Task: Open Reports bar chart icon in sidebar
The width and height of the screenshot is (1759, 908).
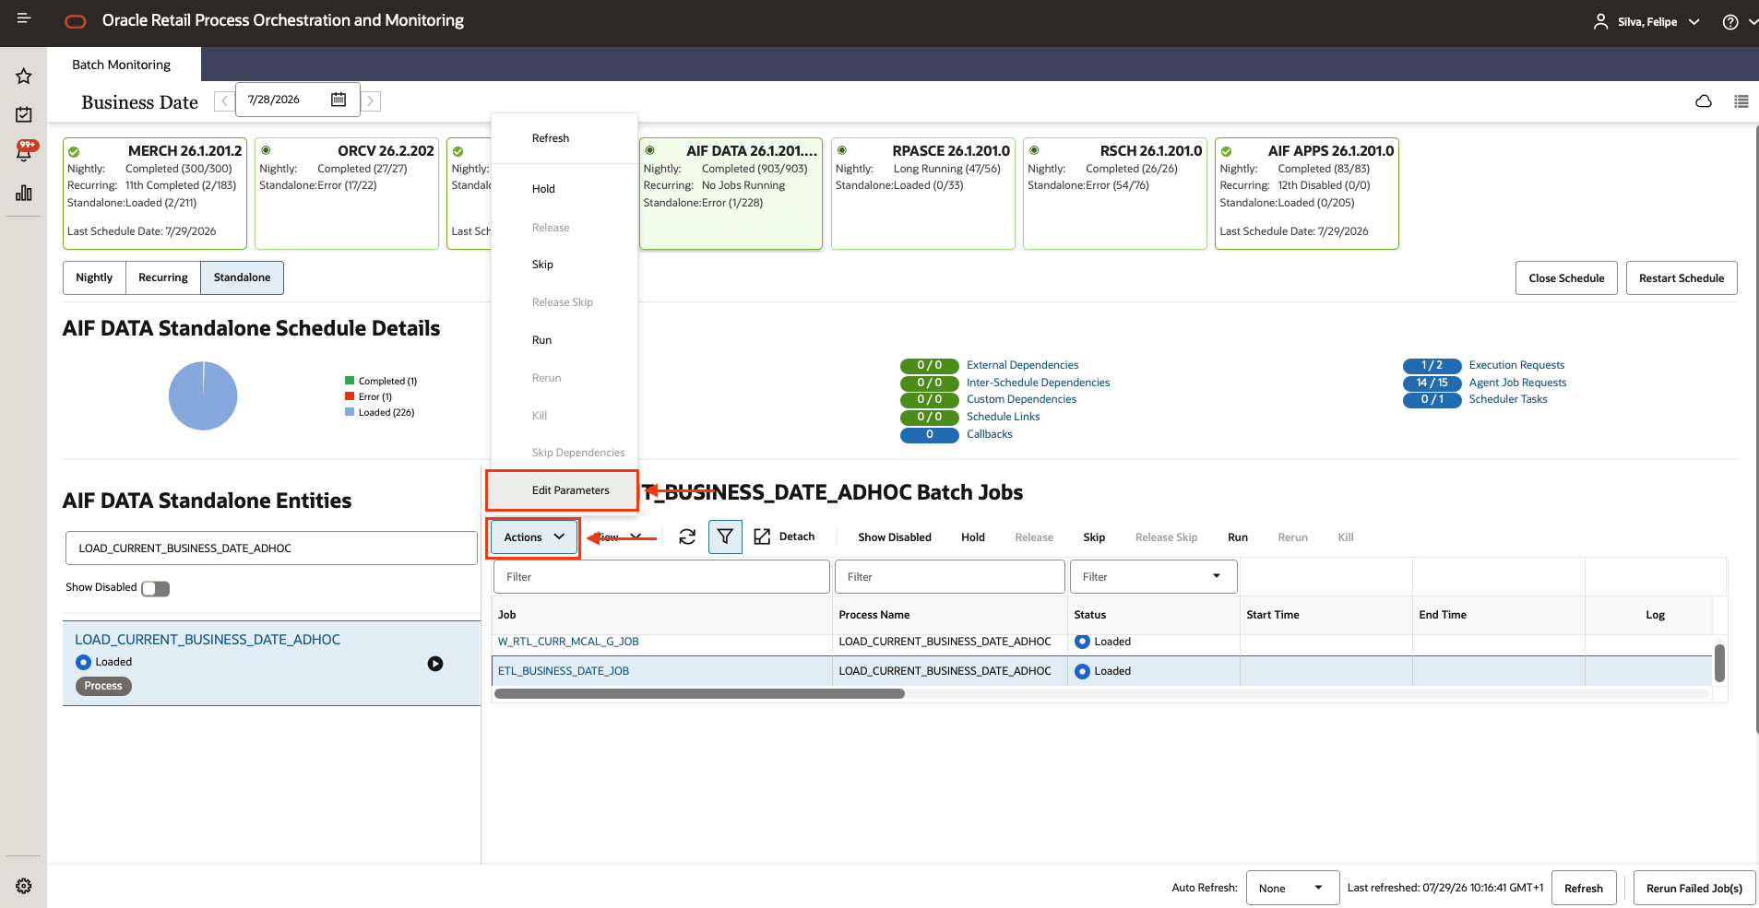Action: coord(24,193)
